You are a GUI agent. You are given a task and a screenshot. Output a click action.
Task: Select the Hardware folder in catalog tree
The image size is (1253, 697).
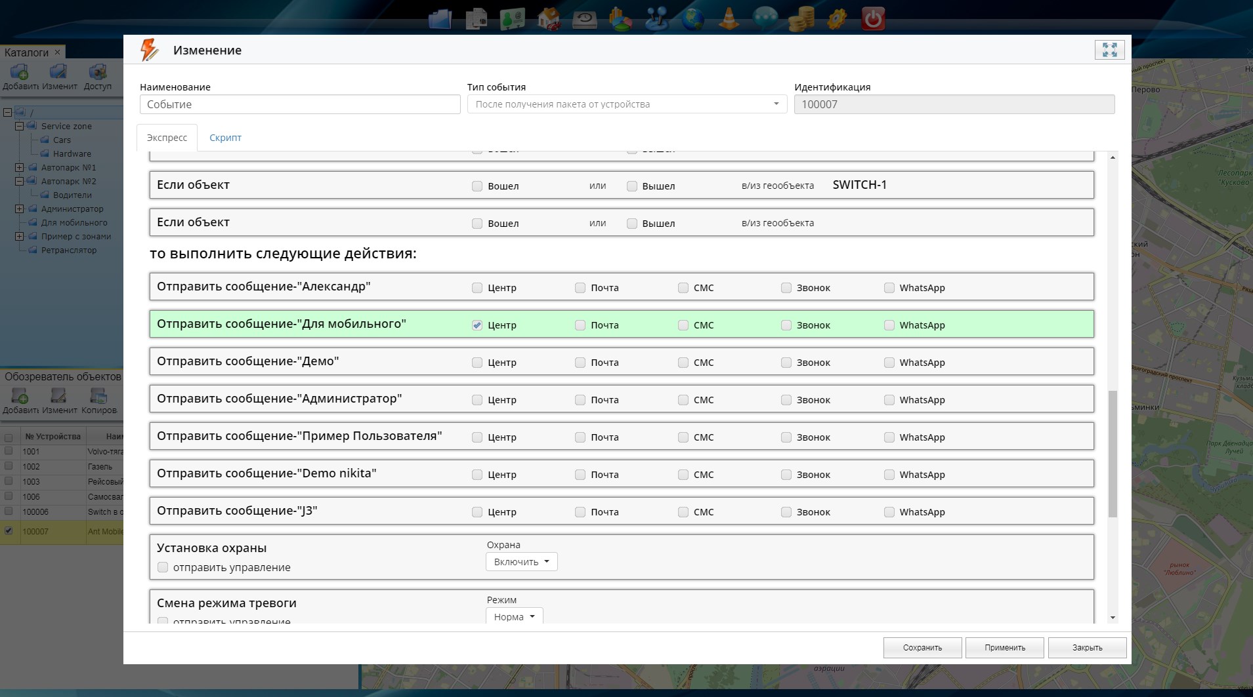point(72,153)
